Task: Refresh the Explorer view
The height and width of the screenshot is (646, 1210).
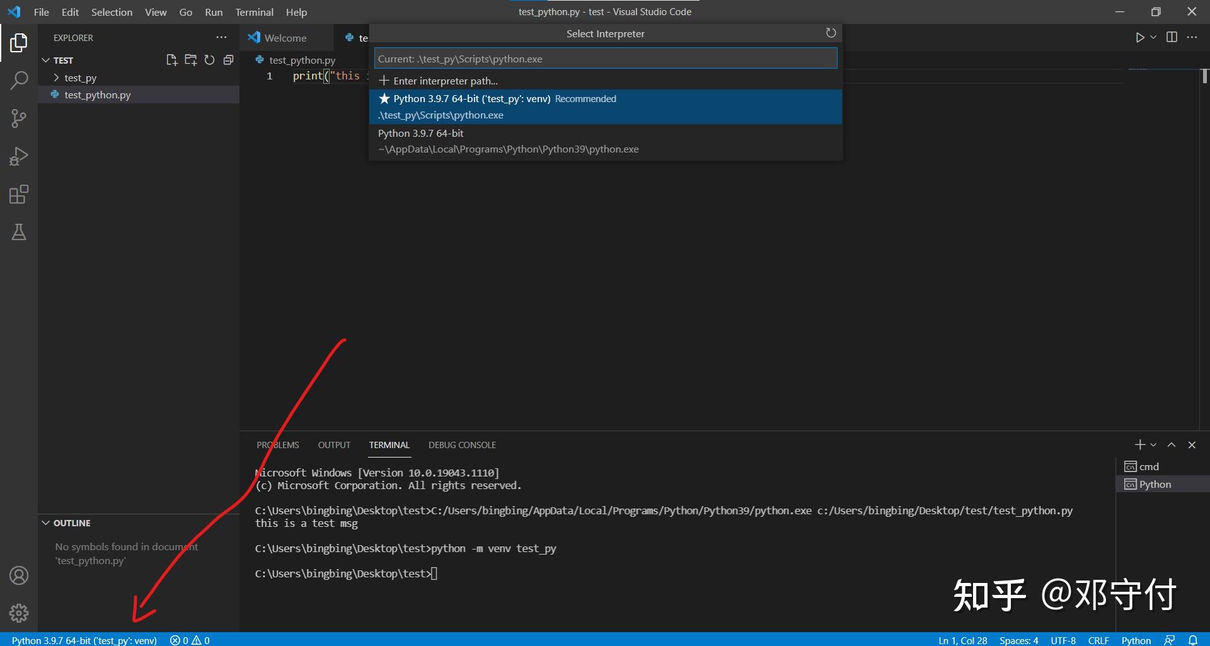Action: click(209, 60)
